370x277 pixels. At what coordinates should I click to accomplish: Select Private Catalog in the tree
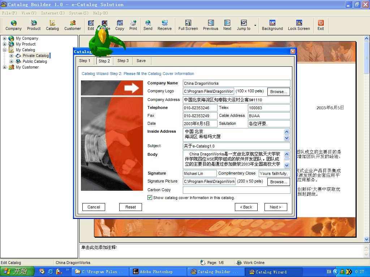pos(36,56)
